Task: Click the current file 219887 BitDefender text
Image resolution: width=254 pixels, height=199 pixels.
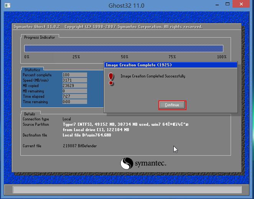Action: 80,146
